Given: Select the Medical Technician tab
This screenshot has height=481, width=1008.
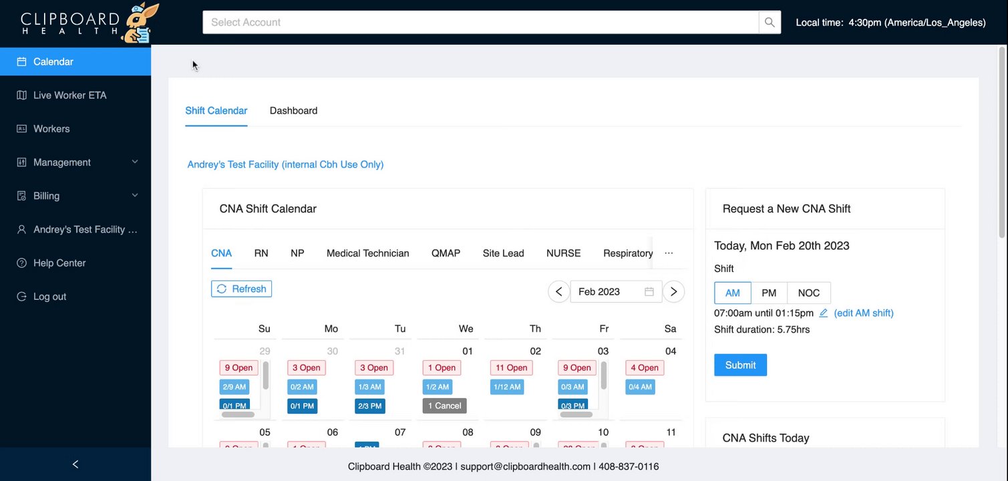Looking at the screenshot, I should [368, 253].
